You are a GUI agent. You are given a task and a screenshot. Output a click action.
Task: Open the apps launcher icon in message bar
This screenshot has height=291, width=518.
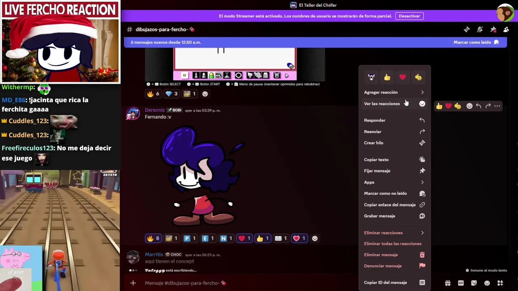[500, 283]
